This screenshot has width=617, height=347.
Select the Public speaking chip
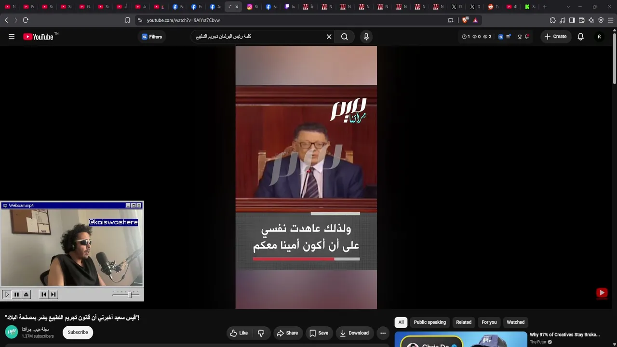[430, 322]
